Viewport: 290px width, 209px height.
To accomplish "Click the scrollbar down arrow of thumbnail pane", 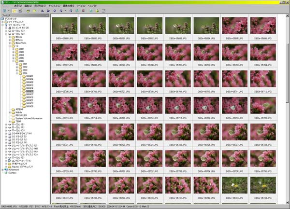I will click(x=288, y=202).
